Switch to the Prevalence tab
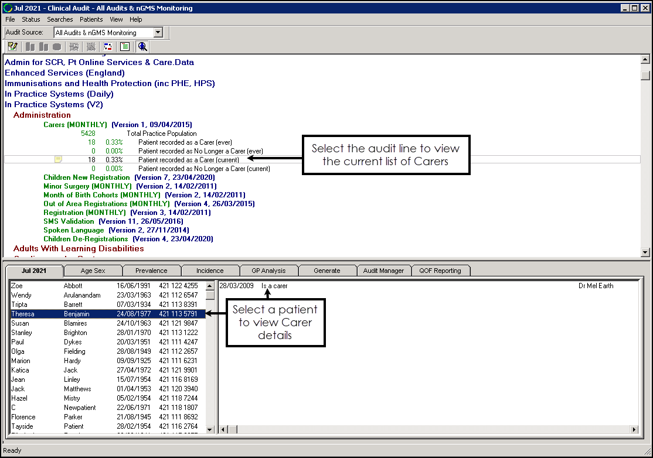Screen dimensions: 653x458 [x=151, y=271]
